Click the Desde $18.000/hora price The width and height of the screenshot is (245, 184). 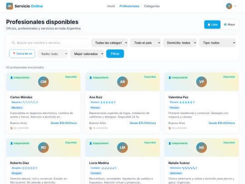coord(64,123)
